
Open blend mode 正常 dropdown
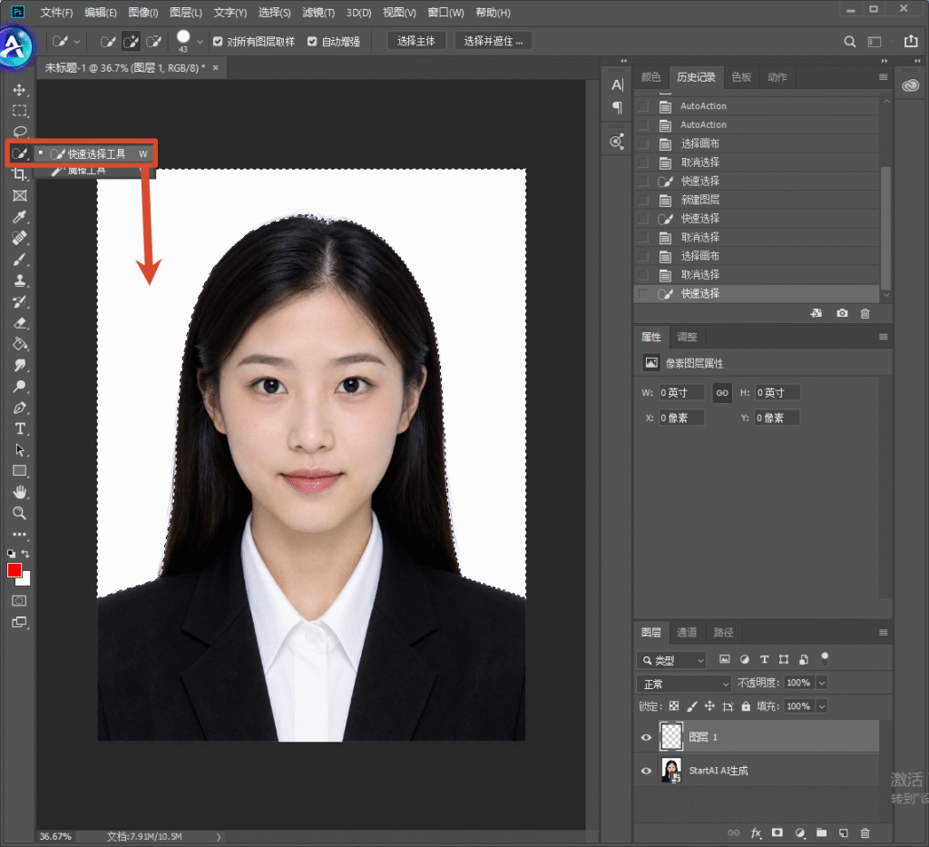tap(684, 684)
